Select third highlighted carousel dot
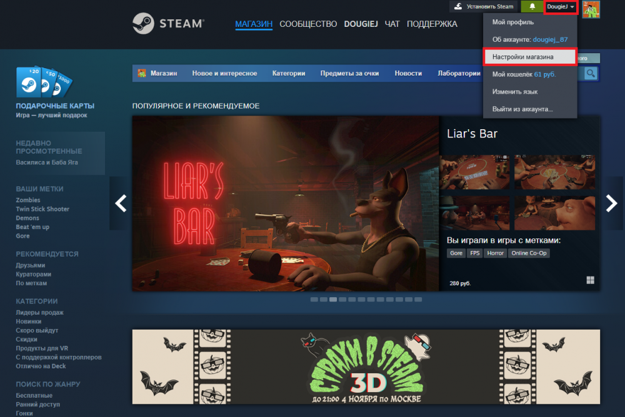 (333, 300)
